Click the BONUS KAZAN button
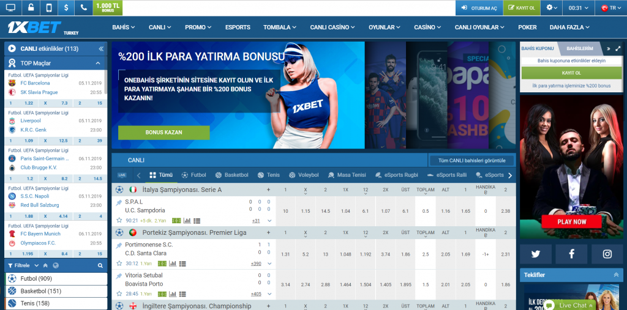This screenshot has height=310, width=627. coord(163,132)
